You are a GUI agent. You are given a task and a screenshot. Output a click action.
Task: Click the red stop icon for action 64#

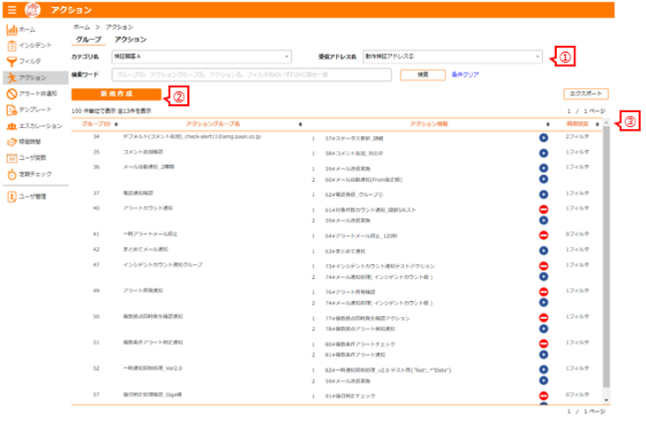pyautogui.click(x=544, y=236)
